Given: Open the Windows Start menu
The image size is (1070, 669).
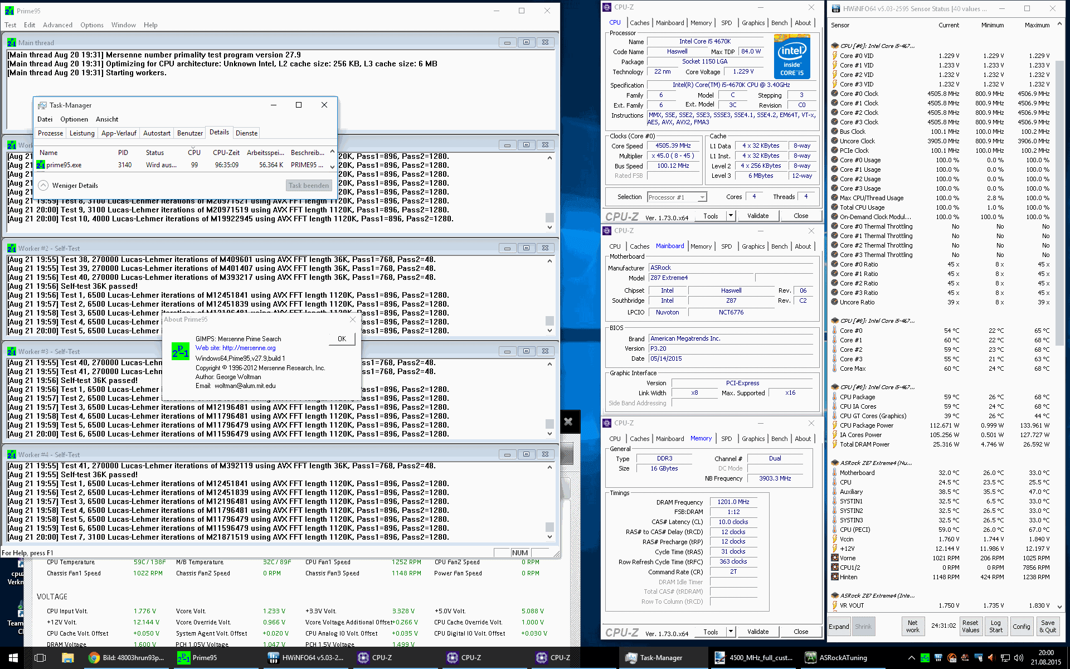Looking at the screenshot, I should tap(13, 658).
